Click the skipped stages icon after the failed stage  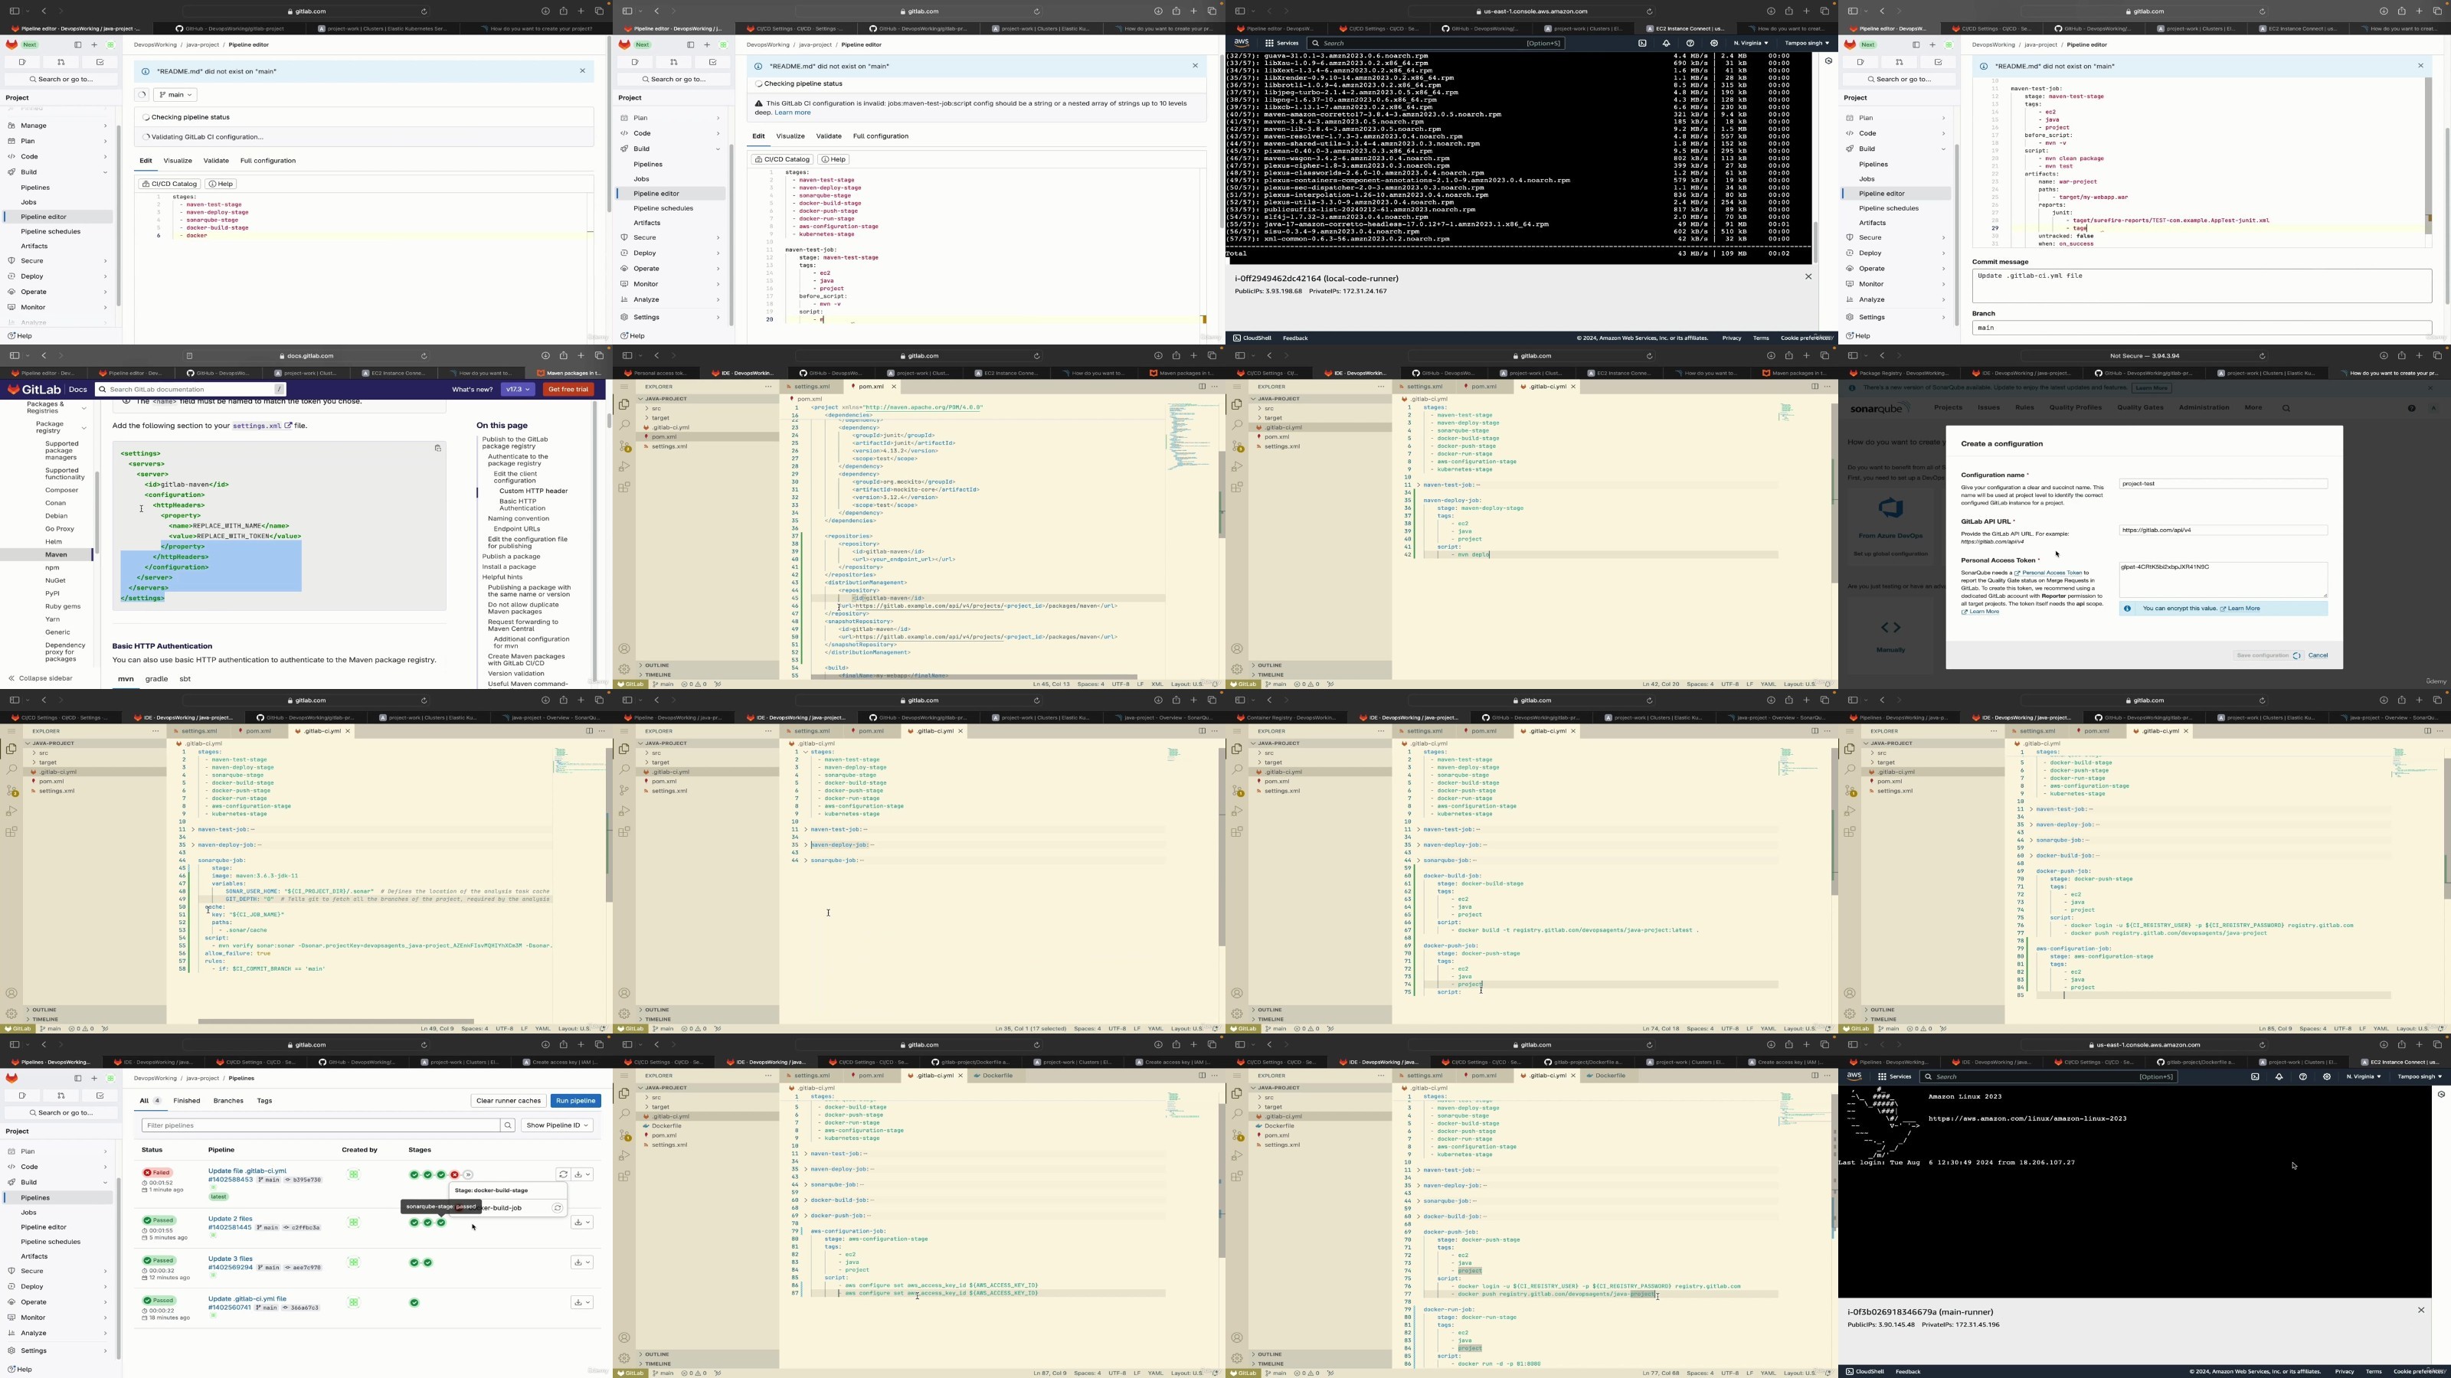[x=467, y=1174]
